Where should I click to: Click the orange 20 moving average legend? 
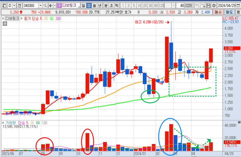pos(46,19)
